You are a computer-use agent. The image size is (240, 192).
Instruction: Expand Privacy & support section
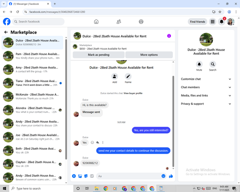click(206, 104)
